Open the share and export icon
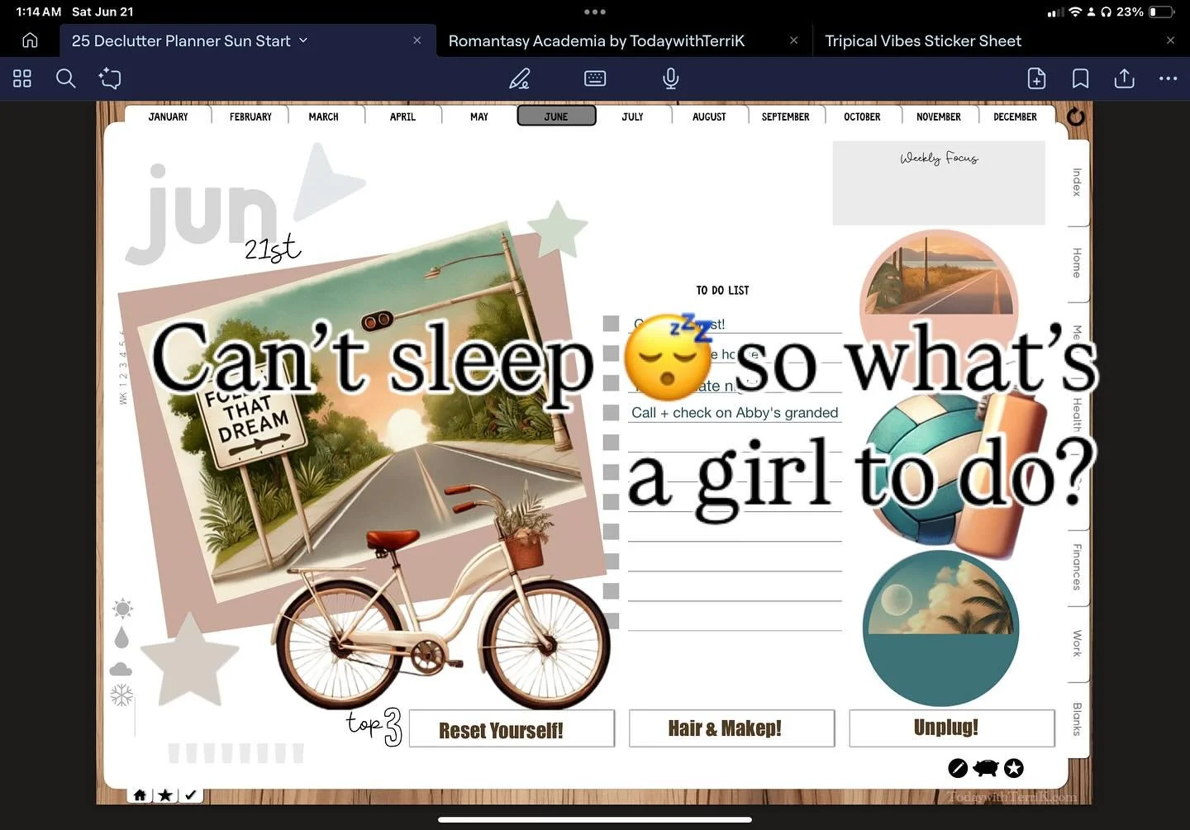This screenshot has height=830, width=1190. click(x=1124, y=78)
